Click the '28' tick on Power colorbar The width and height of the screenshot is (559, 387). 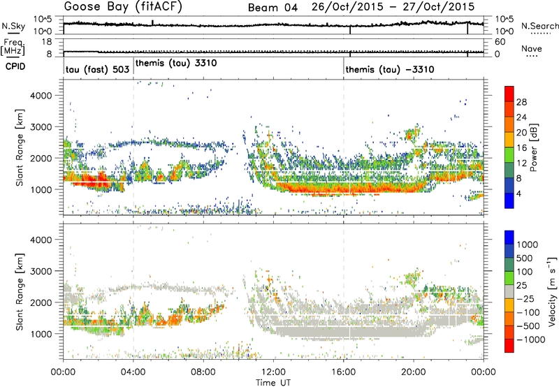point(521,102)
